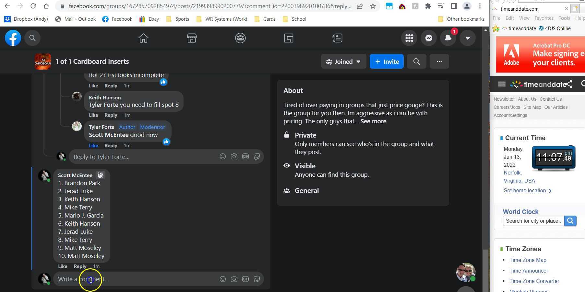
Task: Attach a GIF to Tyler Forte reply
Action: pos(245,157)
